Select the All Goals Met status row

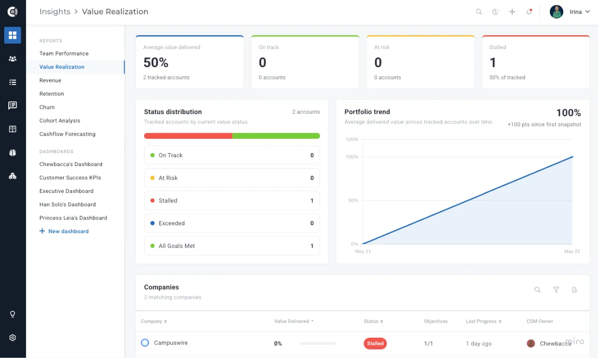click(232, 246)
